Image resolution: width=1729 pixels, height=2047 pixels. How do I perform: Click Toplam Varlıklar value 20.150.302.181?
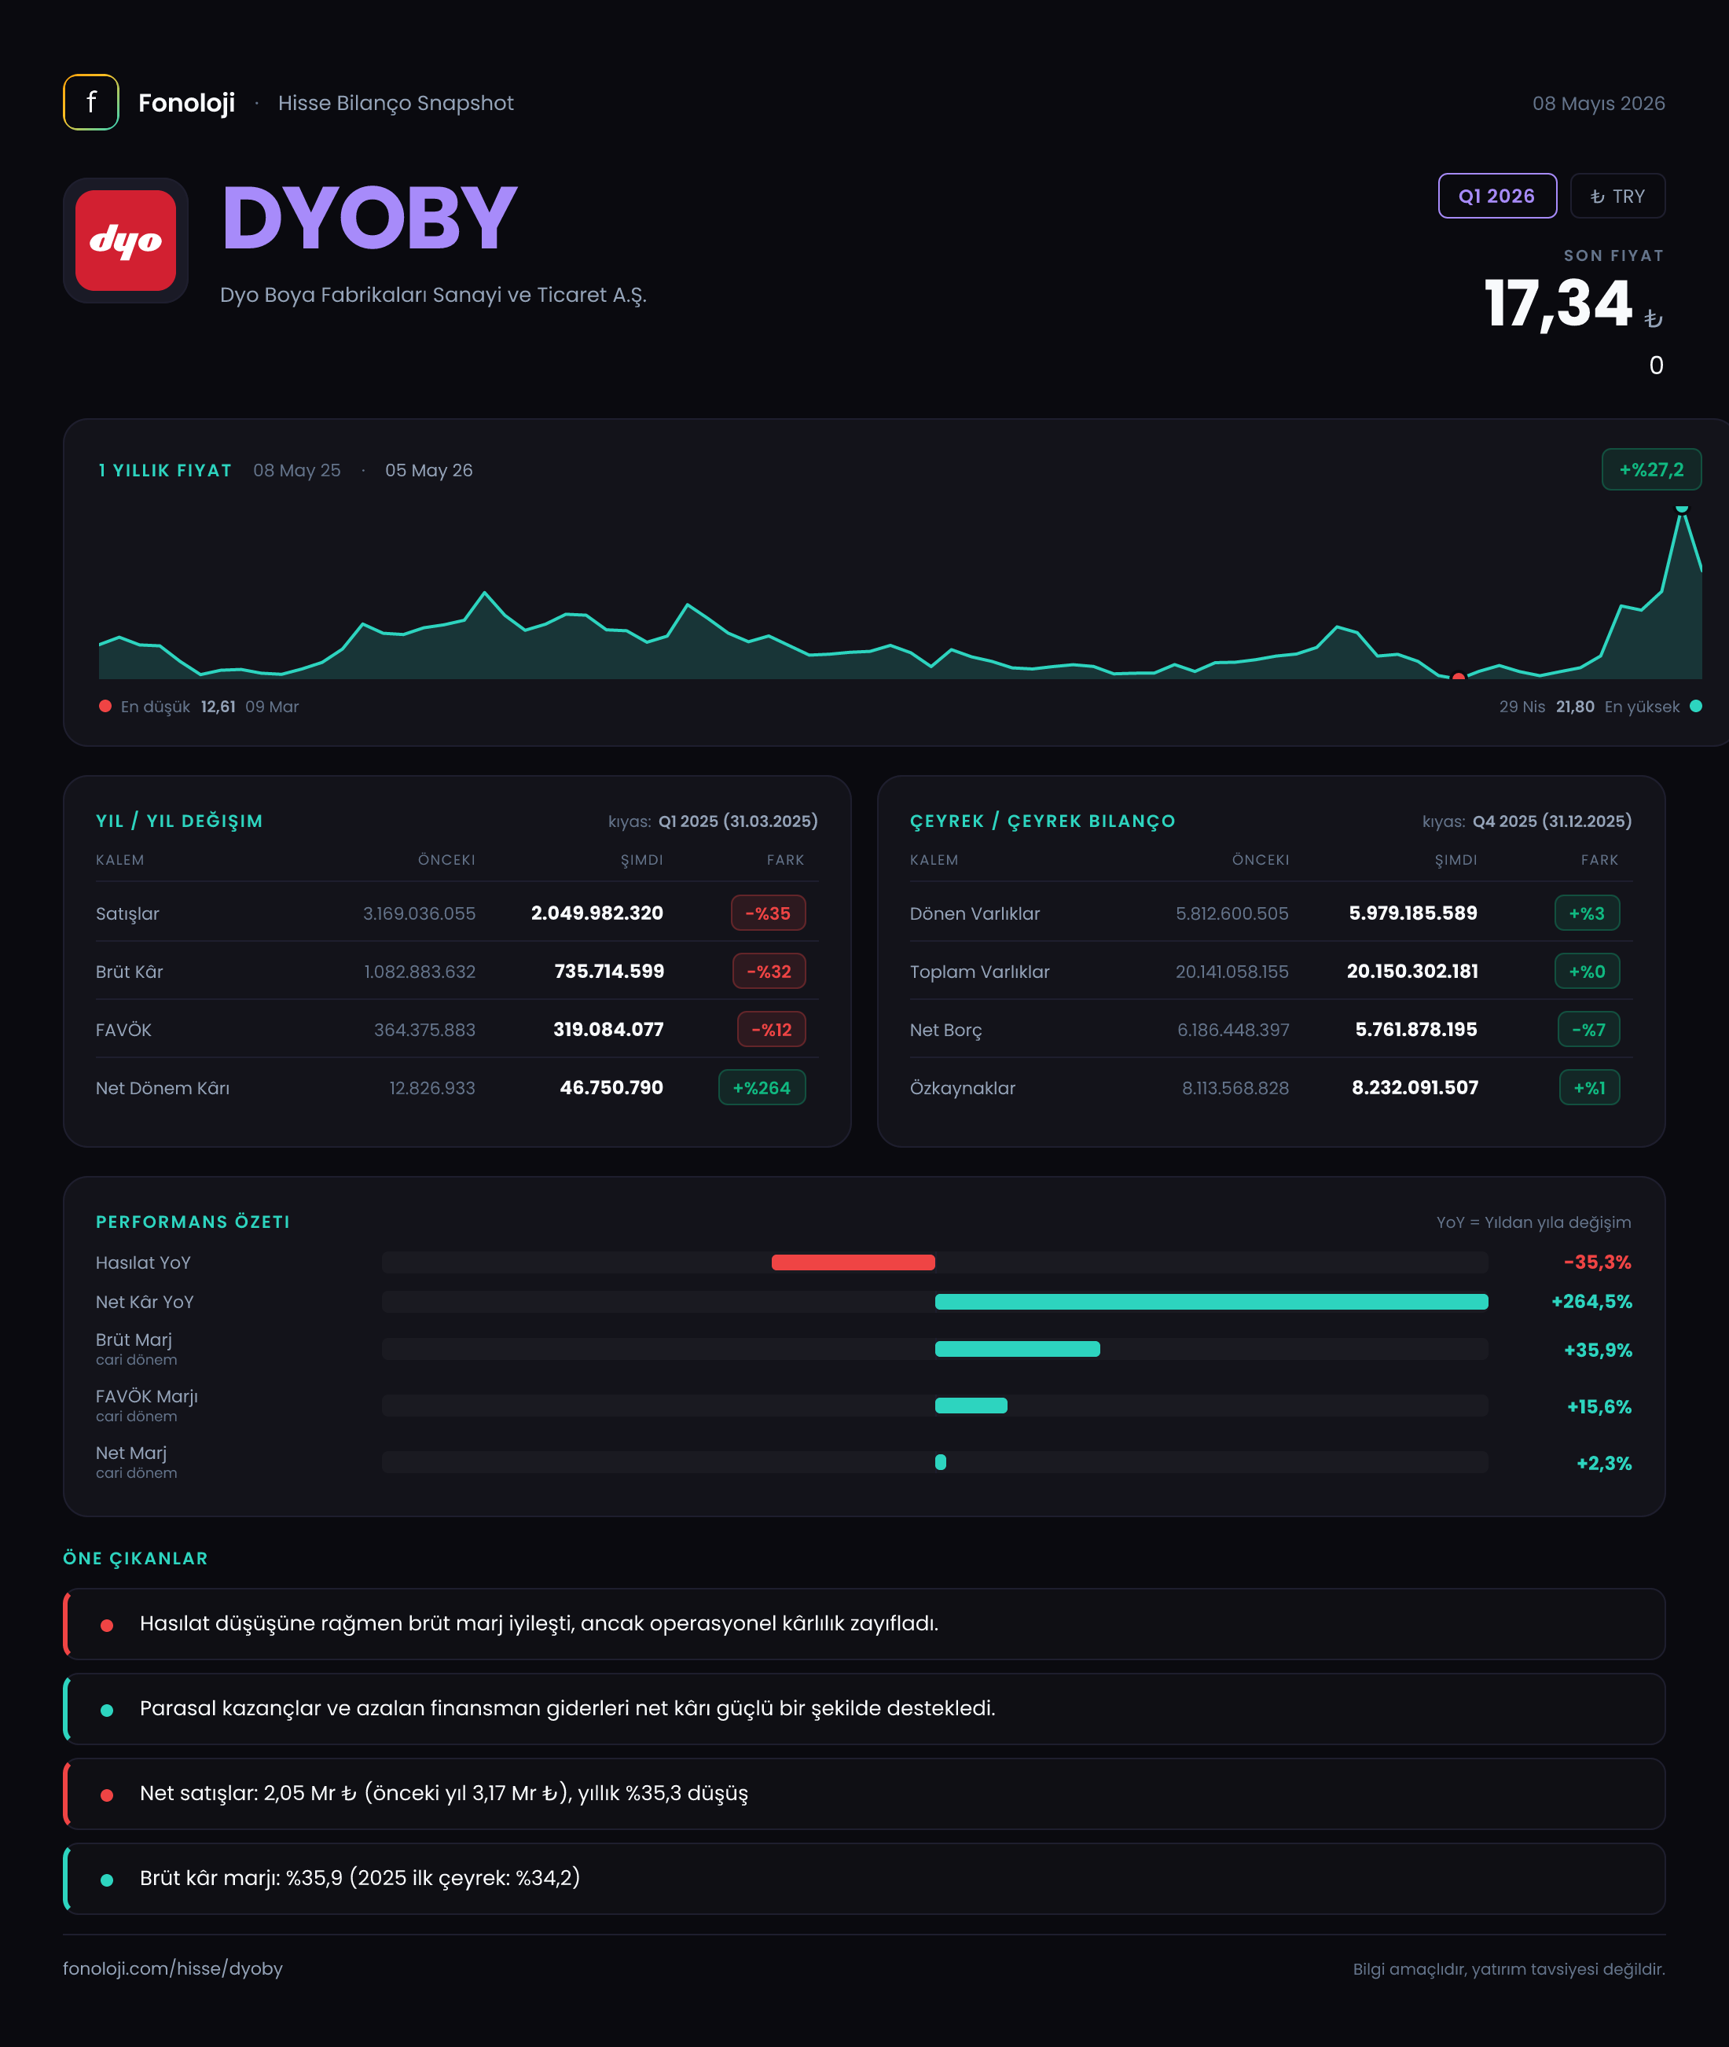(1412, 972)
